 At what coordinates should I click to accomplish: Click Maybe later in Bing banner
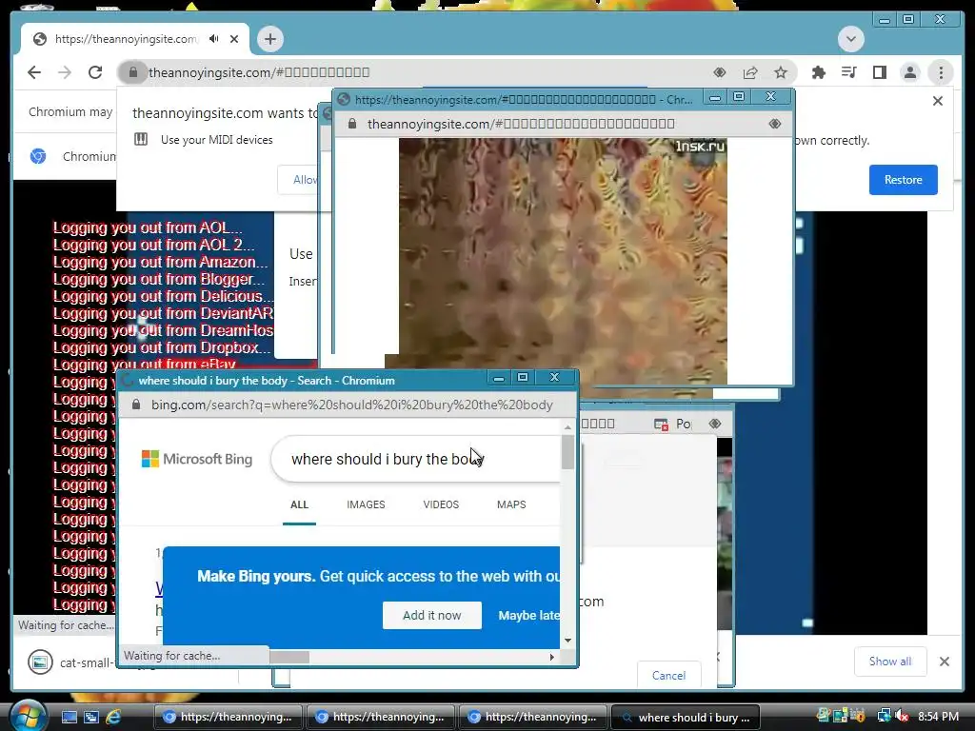pyautogui.click(x=528, y=616)
